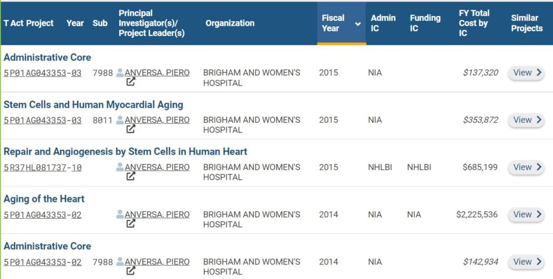The height and width of the screenshot is (279, 553).
Task: Toggle Fiscal Year sort arrow
Action: [x=358, y=24]
